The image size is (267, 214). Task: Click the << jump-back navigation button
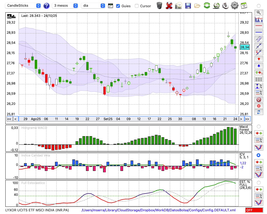tap(9, 119)
